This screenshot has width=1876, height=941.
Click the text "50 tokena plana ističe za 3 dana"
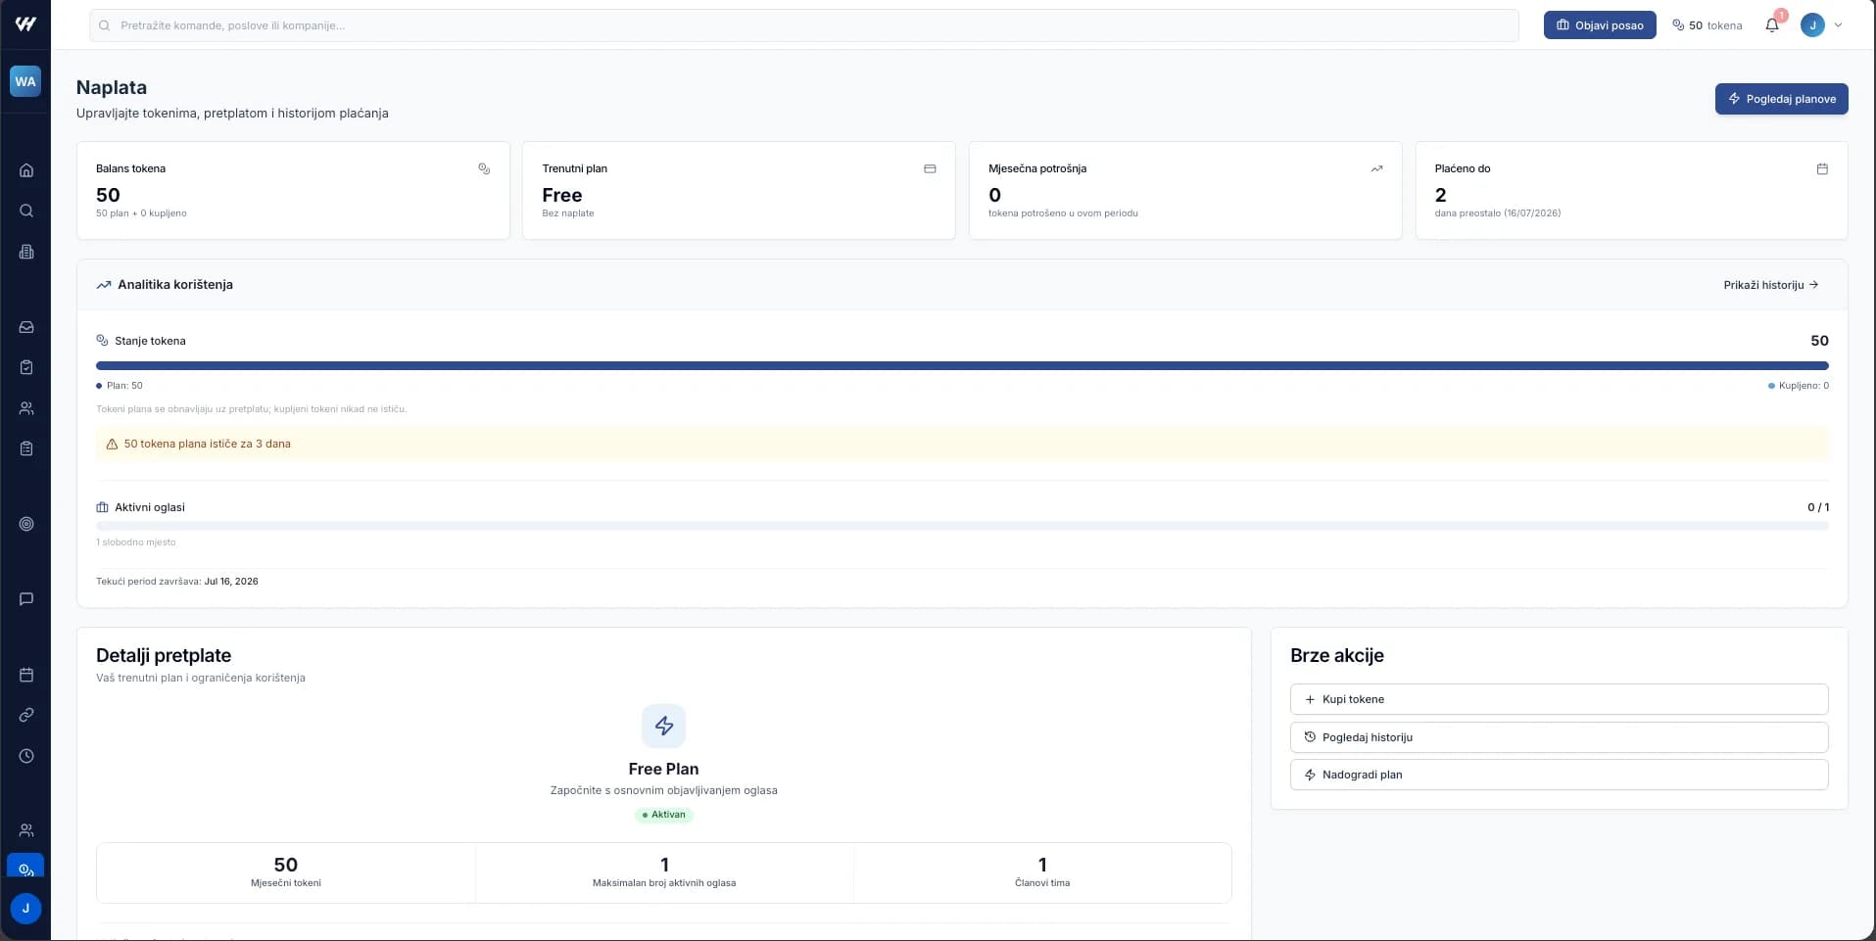coord(207,444)
